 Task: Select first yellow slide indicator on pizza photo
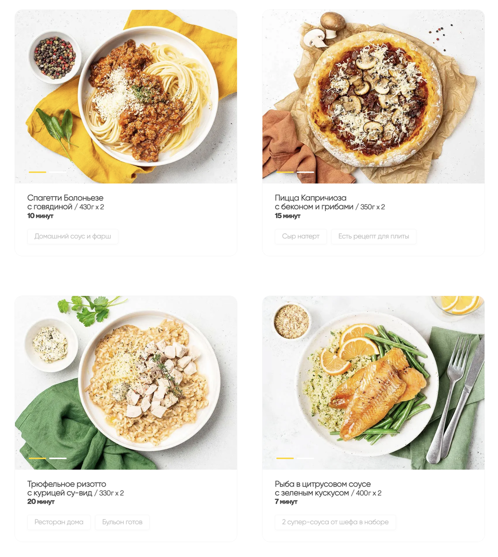[x=285, y=172]
